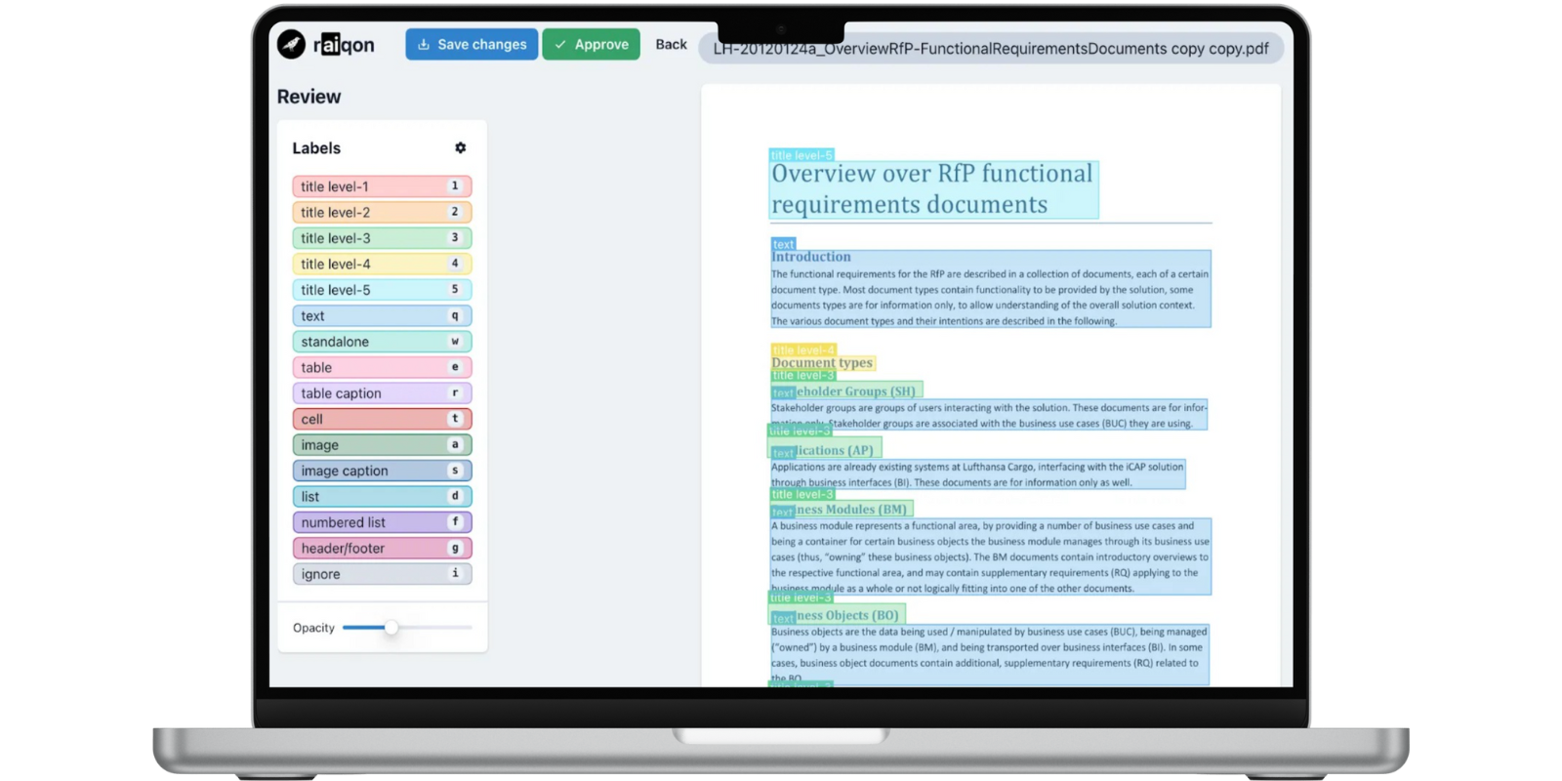Click the Review page heading
This screenshot has height=781, width=1562.
click(x=308, y=97)
